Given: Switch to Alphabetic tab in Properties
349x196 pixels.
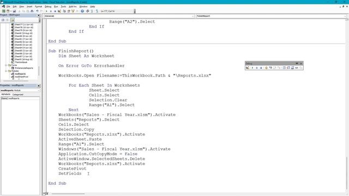Looking at the screenshot, I should 6,94.
